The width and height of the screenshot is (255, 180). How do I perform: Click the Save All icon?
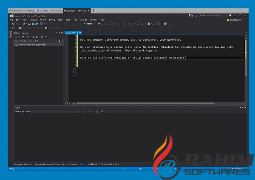click(x=37, y=24)
